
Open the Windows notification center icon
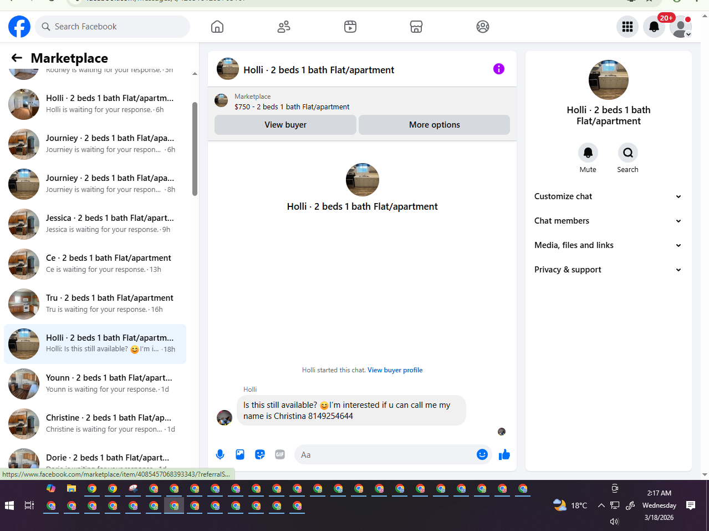coord(691,505)
